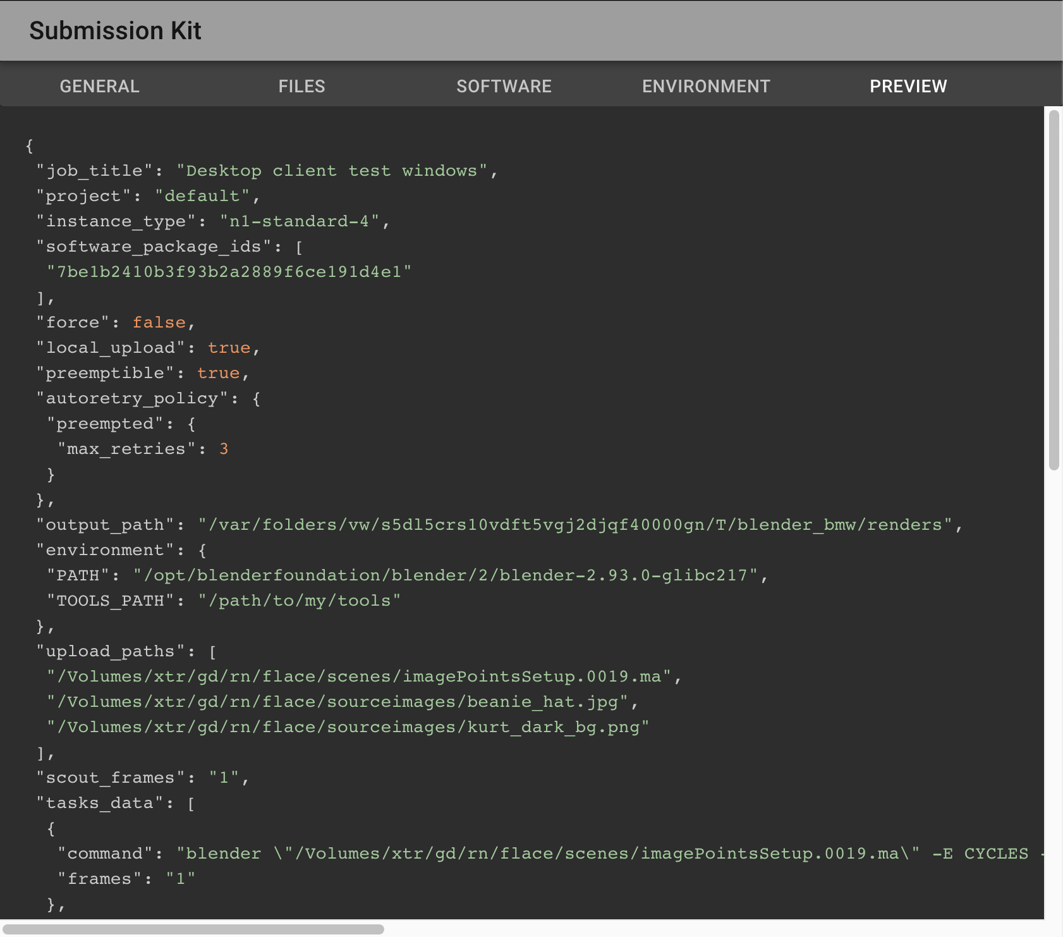
Task: Open the FILES tab
Action: 302,86
